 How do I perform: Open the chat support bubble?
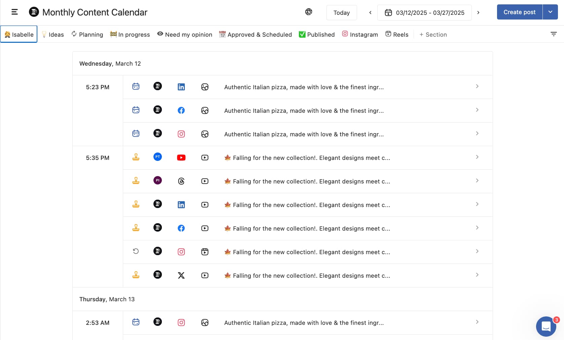click(x=545, y=326)
